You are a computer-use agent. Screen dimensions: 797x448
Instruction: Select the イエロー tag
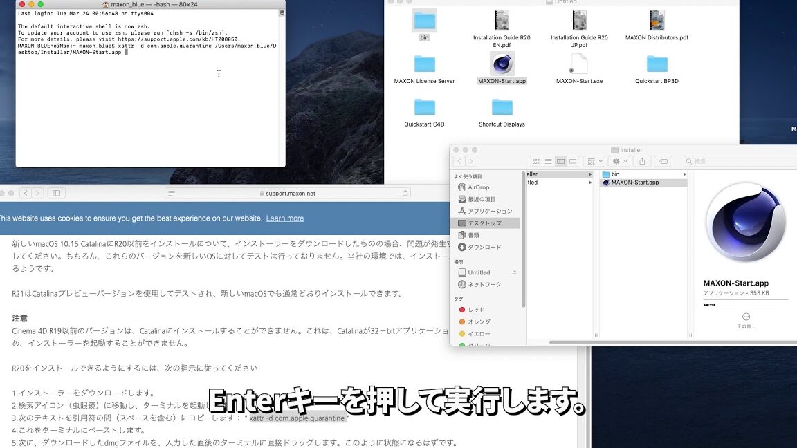point(474,334)
